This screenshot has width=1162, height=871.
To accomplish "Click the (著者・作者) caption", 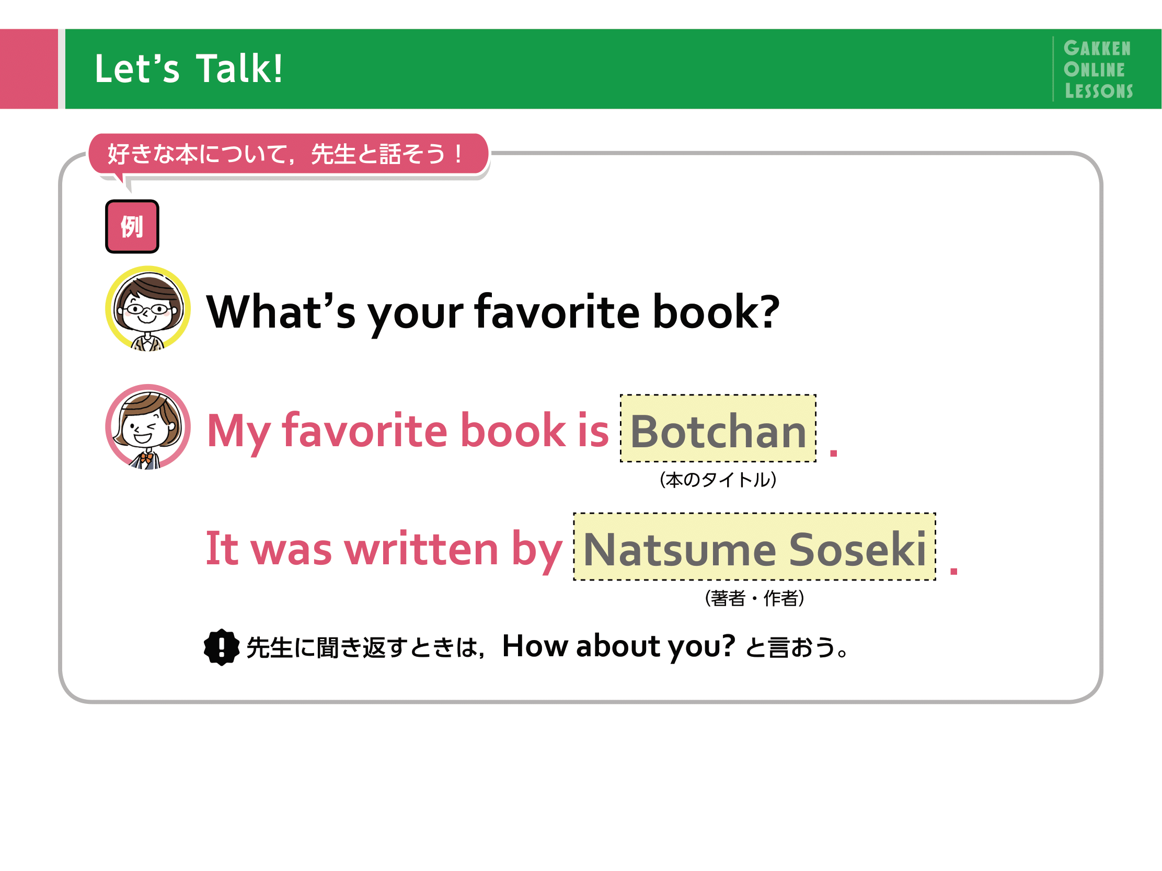I will coord(754,598).
